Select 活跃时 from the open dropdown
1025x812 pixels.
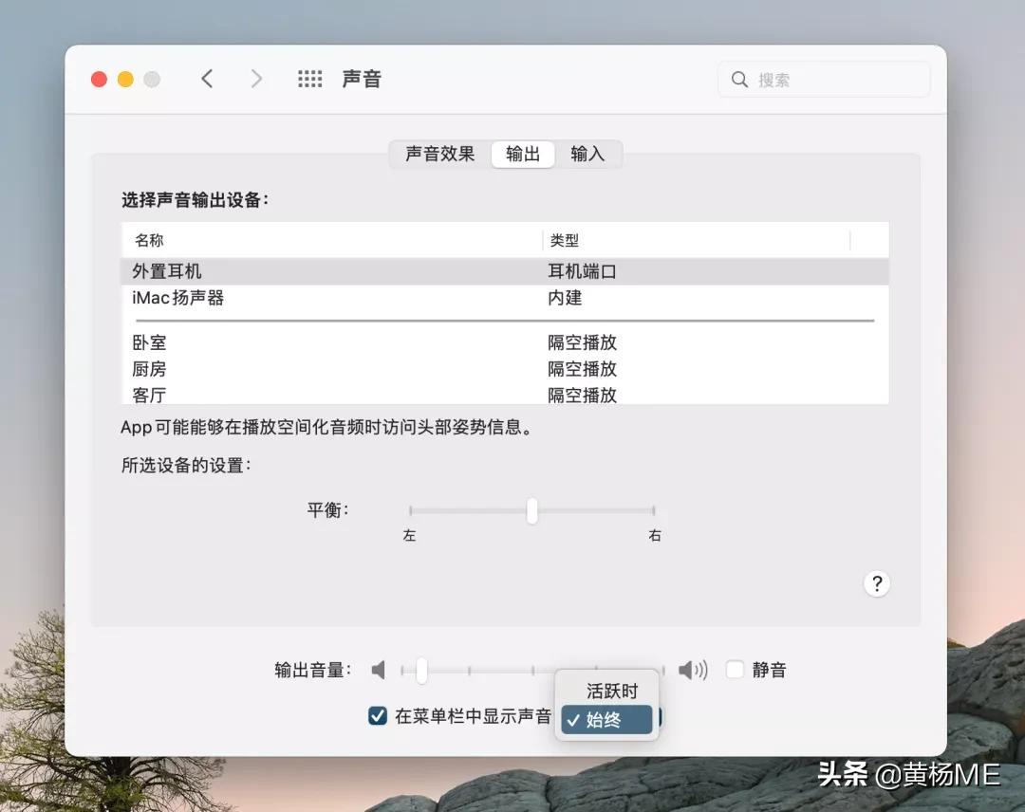pos(610,692)
